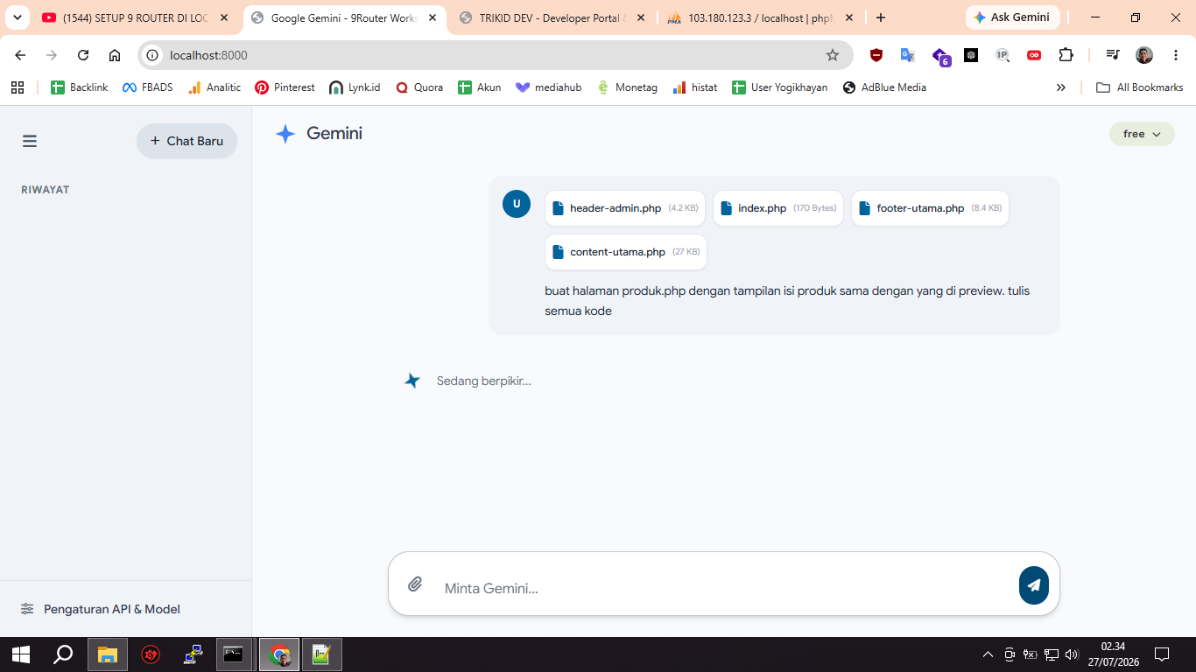Open the free model dropdown
Image resolution: width=1196 pixels, height=672 pixels.
pyautogui.click(x=1142, y=134)
